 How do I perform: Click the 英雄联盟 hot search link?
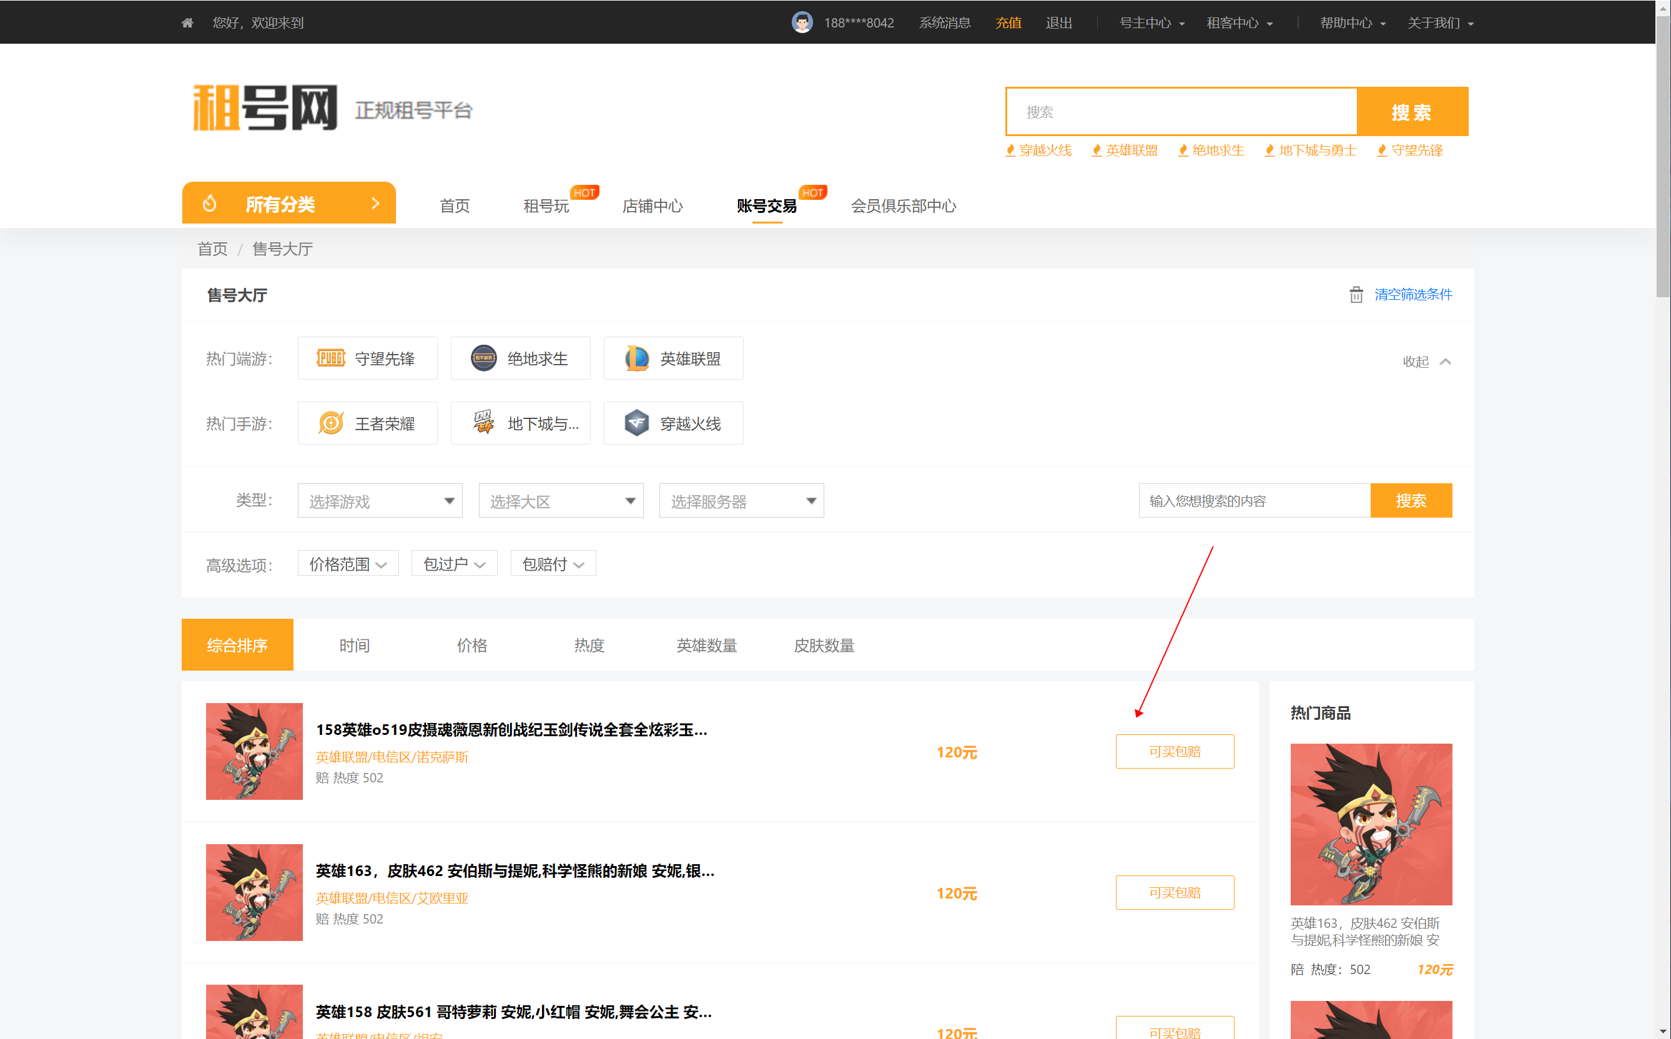(x=1131, y=150)
